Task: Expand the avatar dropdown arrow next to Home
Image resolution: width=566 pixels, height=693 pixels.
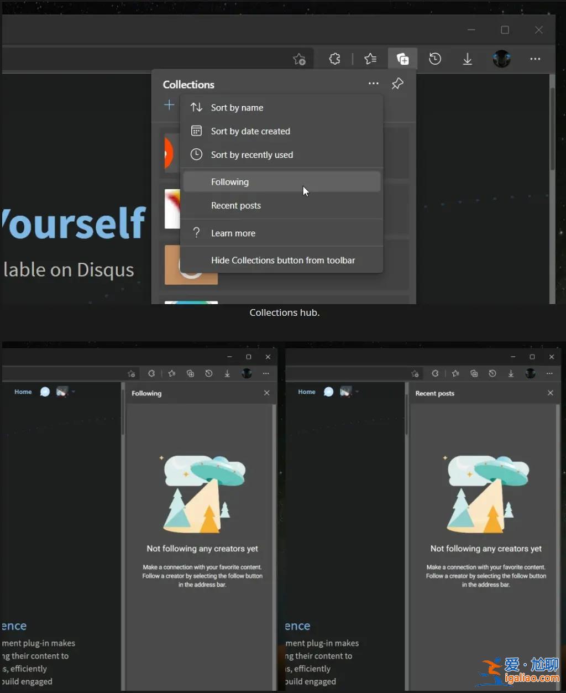Action: point(72,392)
